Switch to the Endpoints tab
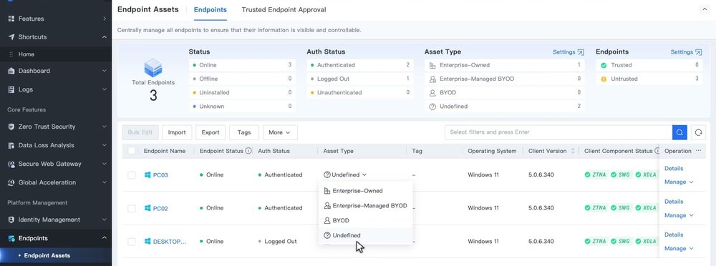The height and width of the screenshot is (266, 716). (x=210, y=9)
